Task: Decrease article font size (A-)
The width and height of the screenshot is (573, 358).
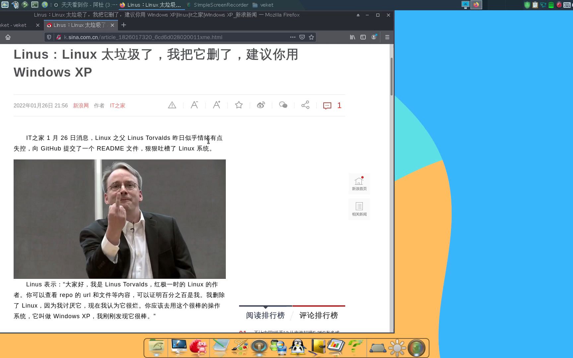Action: click(x=194, y=105)
